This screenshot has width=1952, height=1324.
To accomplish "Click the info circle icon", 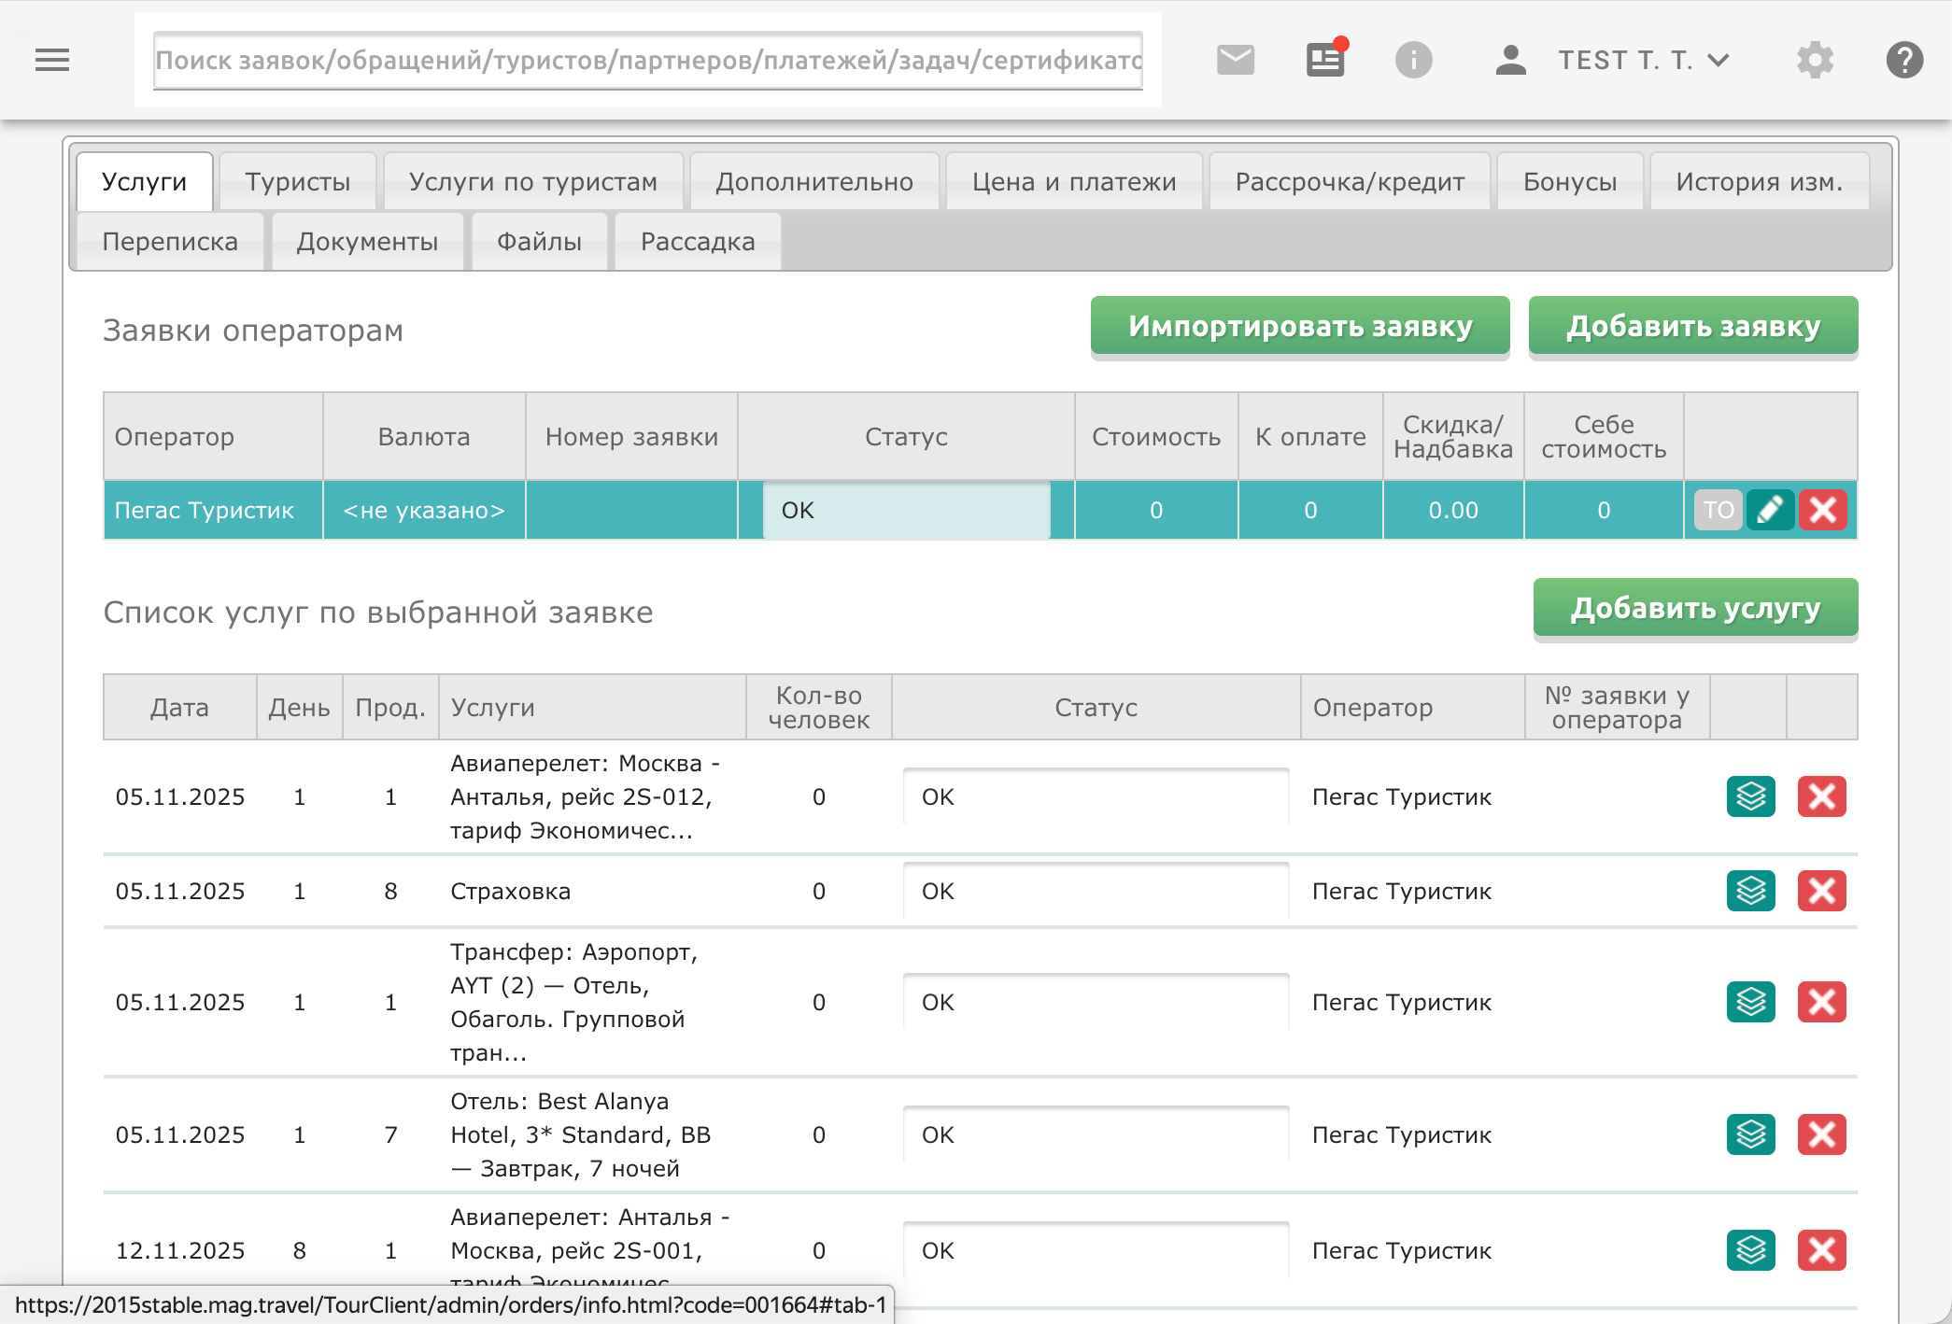I will tap(1413, 61).
